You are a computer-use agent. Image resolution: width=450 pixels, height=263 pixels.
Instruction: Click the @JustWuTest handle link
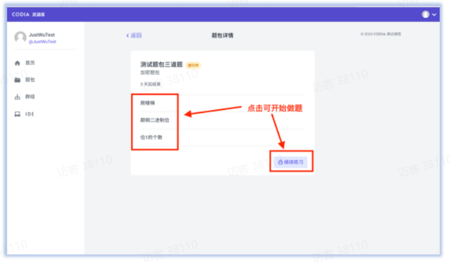[42, 42]
